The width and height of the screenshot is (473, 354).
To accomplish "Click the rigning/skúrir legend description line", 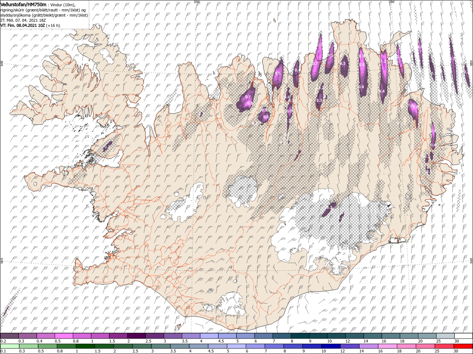I will pos(43,10).
